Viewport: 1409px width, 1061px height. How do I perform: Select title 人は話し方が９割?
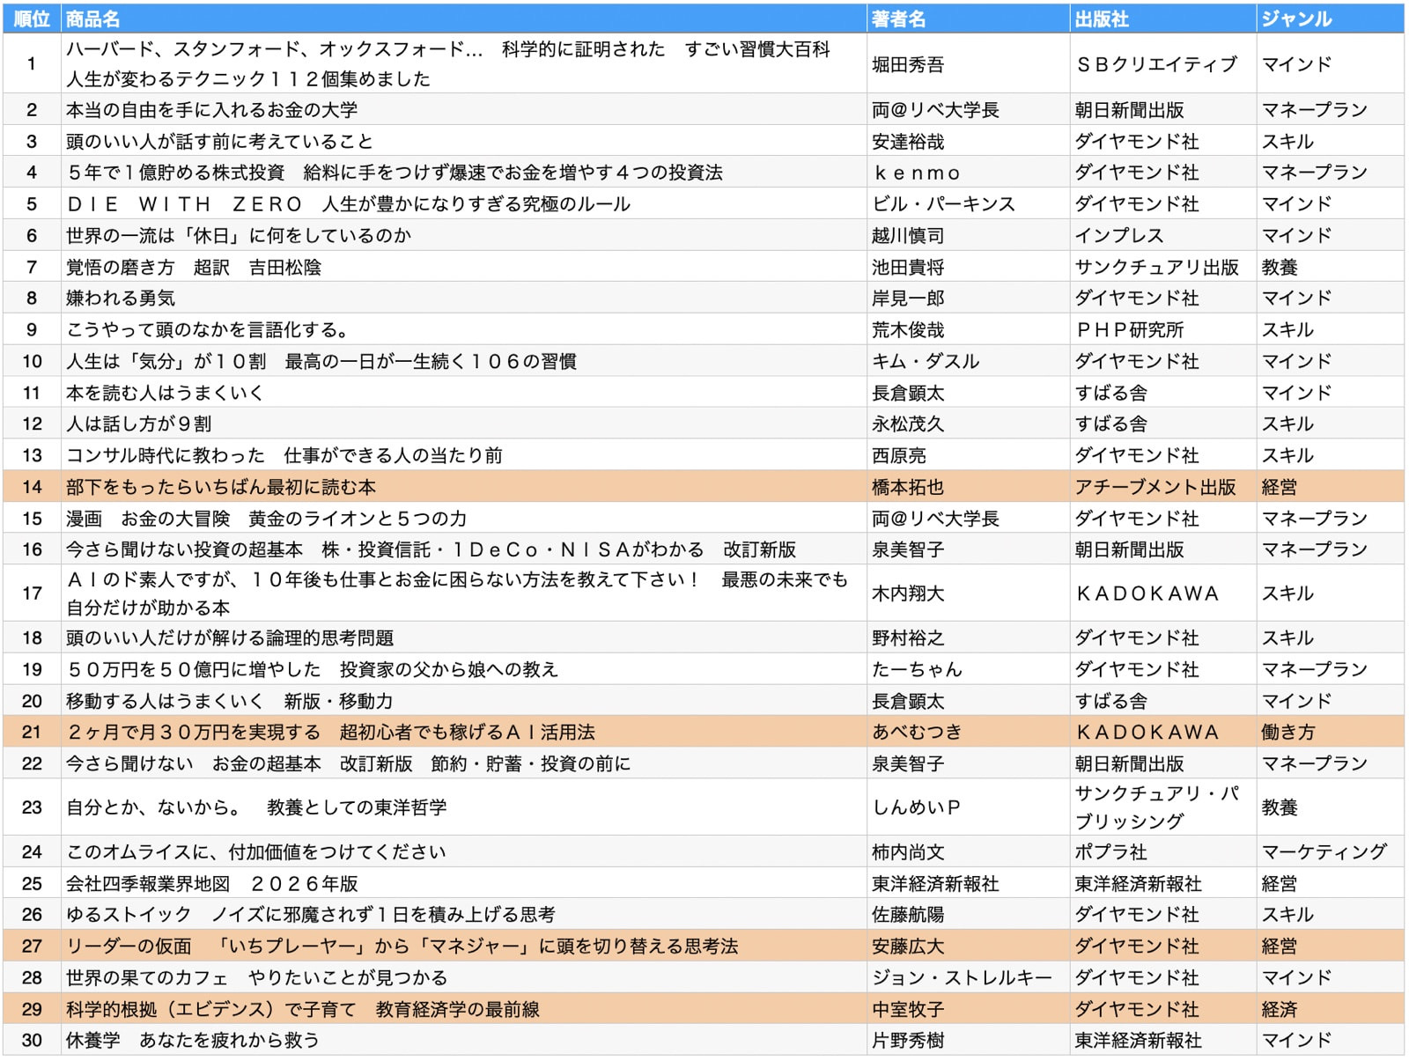pyautogui.click(x=139, y=424)
